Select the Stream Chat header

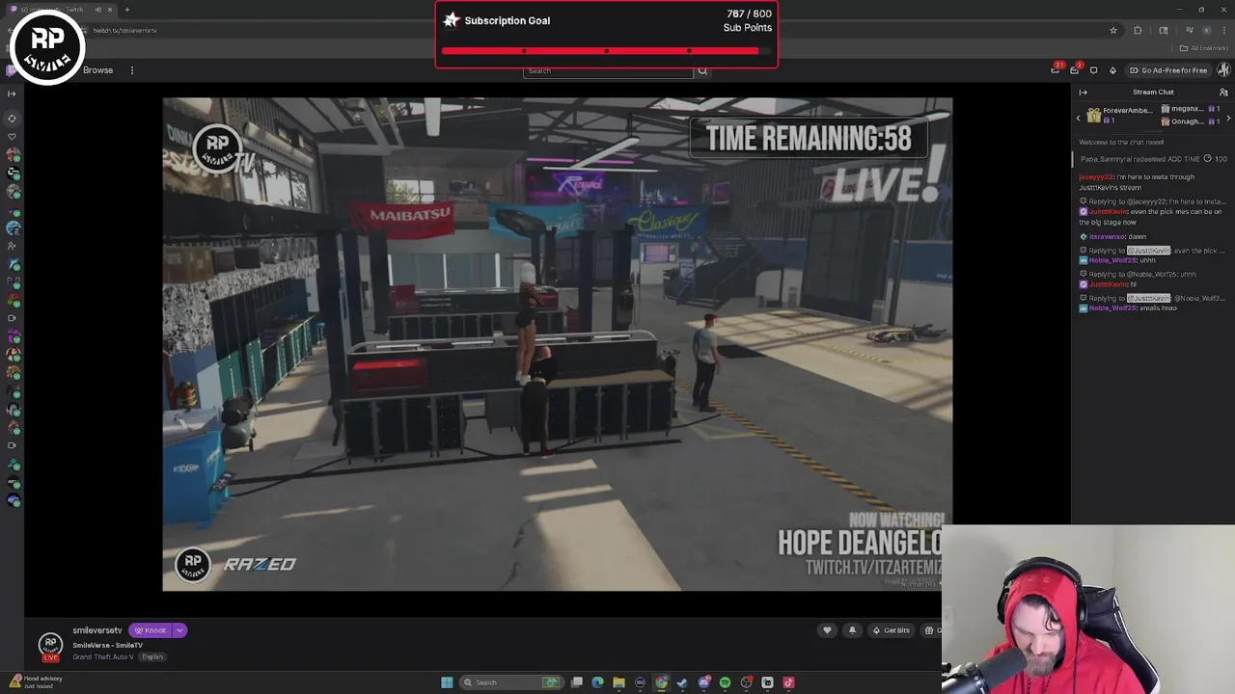(1153, 93)
